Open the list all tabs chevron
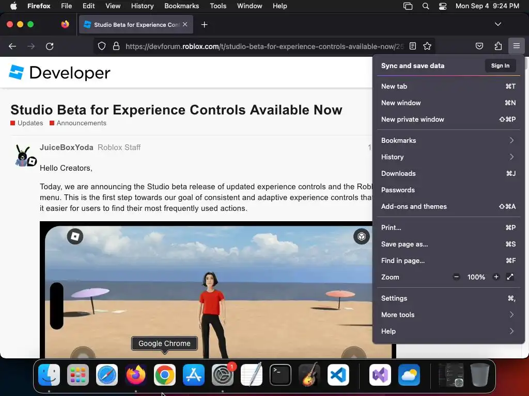Screen dimensions: 529x396 click(497, 24)
